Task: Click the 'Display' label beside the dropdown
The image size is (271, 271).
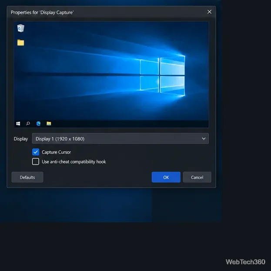Action: click(x=21, y=139)
